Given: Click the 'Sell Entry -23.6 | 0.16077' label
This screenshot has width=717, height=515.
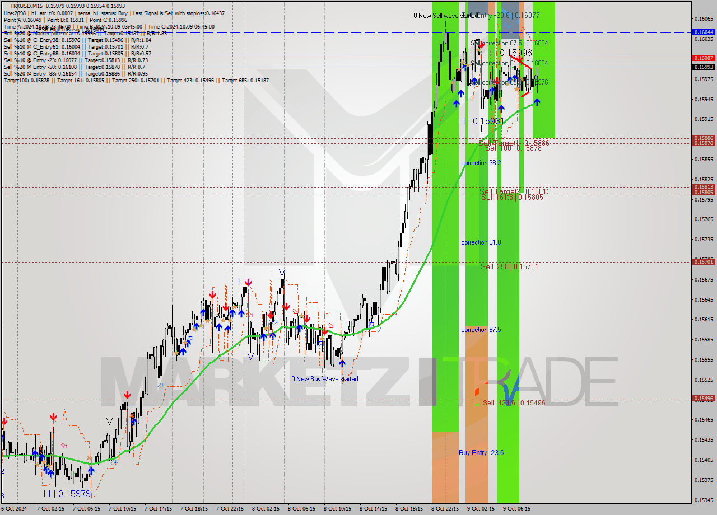Looking at the screenshot, I should pyautogui.click(x=500, y=16).
